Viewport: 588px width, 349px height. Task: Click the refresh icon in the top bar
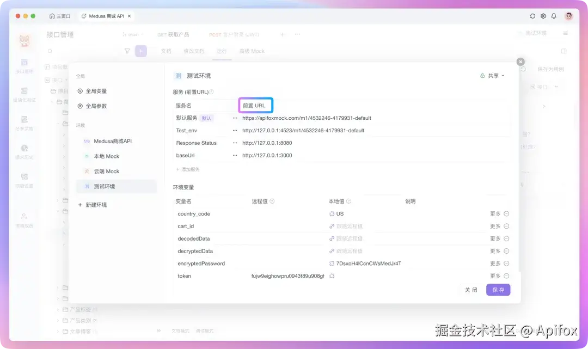(x=532, y=16)
